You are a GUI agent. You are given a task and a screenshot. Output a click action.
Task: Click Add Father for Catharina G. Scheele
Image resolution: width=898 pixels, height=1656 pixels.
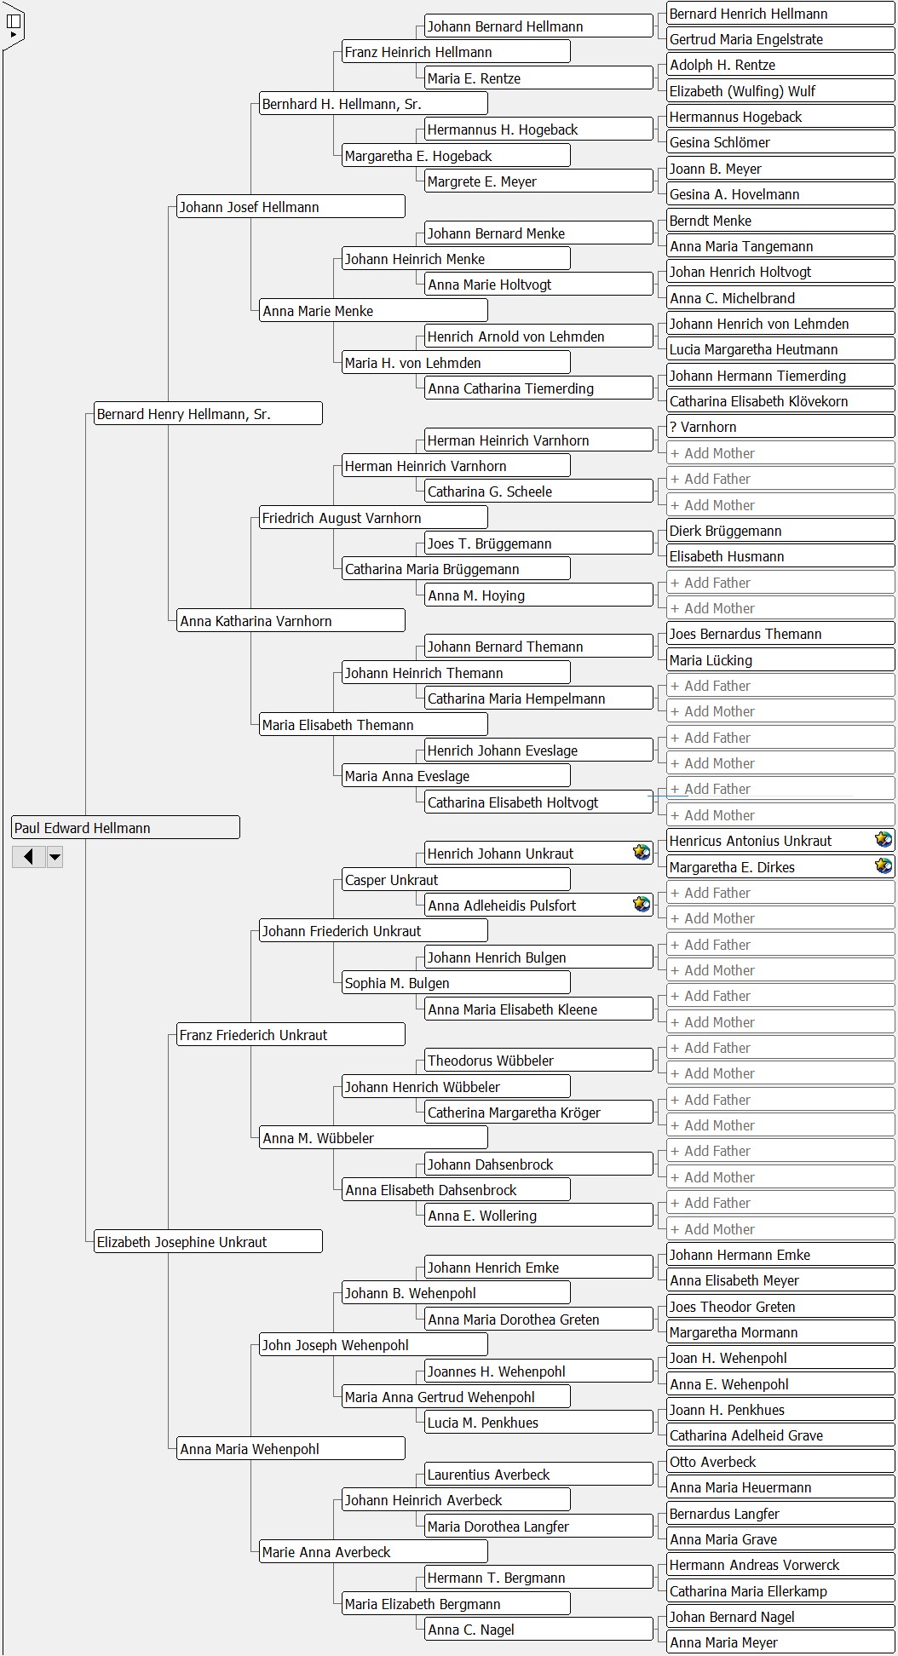coord(780,478)
